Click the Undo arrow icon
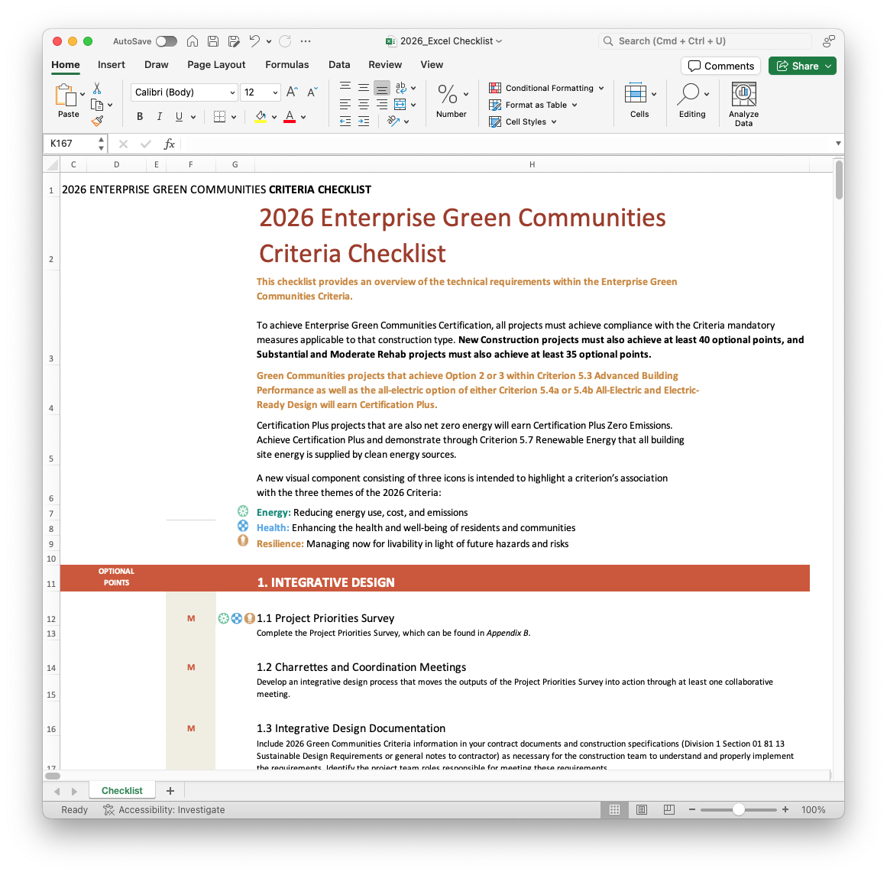This screenshot has width=887, height=875. coord(254,41)
